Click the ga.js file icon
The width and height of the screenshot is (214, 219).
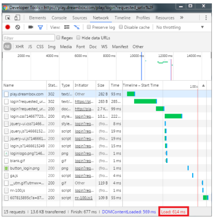(6, 176)
